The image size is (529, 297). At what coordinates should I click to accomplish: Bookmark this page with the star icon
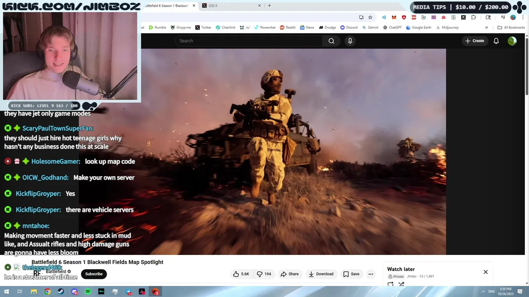(x=370, y=17)
